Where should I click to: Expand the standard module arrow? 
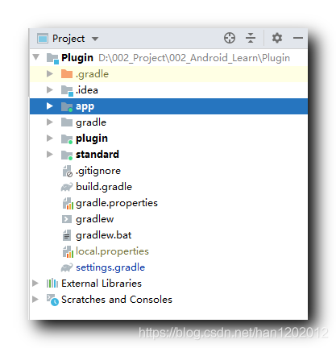(x=50, y=154)
